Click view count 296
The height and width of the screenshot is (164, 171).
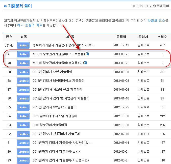pyautogui.click(x=162, y=125)
